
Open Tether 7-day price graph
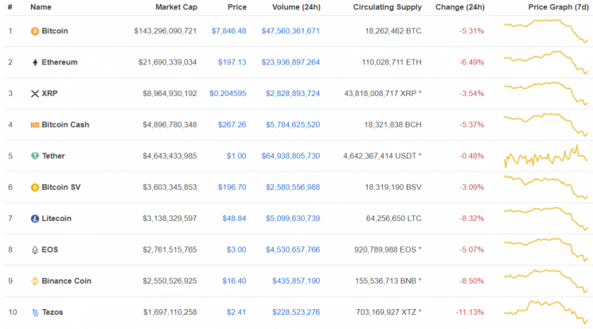[x=546, y=156]
